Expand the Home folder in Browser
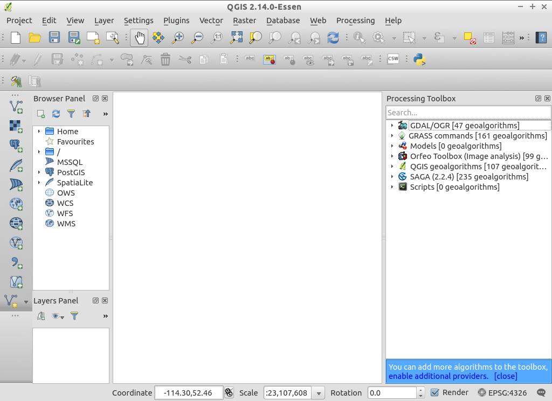 pyautogui.click(x=39, y=132)
